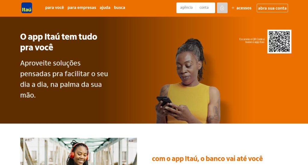Open the 'ajuda' menu item
Image resolution: width=308 pixels, height=165 pixels.
click(105, 8)
